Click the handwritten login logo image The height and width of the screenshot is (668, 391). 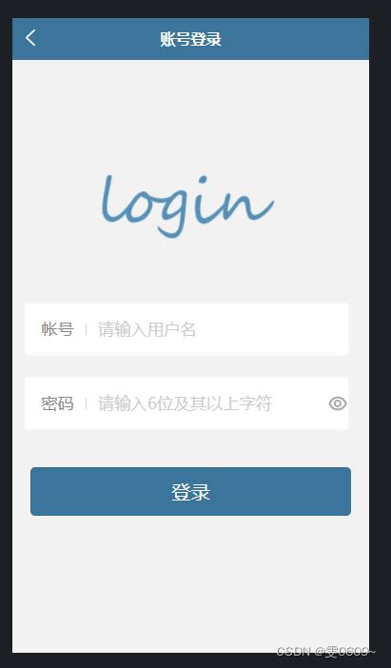click(x=187, y=206)
